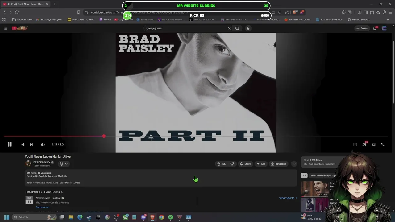Viewport: 395px width, 222px height.
Task: Open Brave VPN shield icon
Action: pyautogui.click(x=384, y=12)
